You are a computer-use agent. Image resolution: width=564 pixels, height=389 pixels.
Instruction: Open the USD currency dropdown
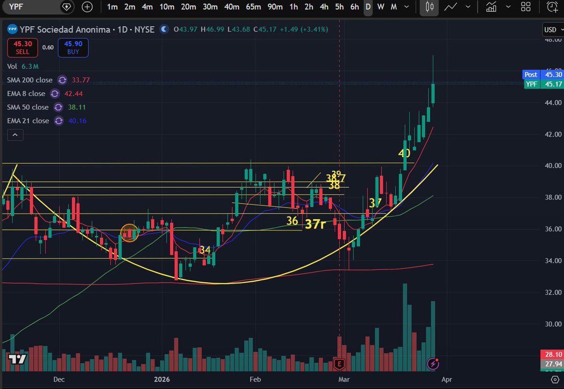pyautogui.click(x=553, y=30)
